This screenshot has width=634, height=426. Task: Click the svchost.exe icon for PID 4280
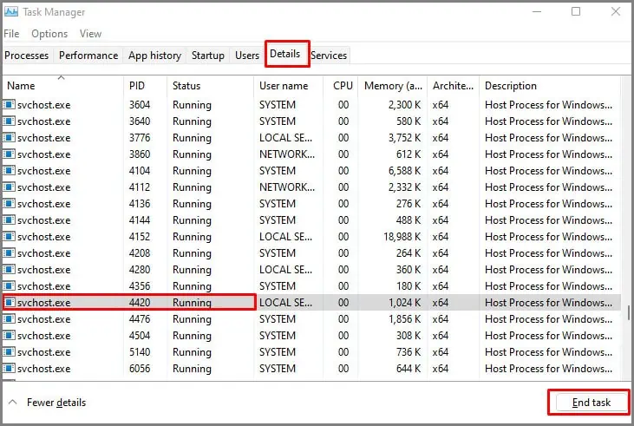9,270
